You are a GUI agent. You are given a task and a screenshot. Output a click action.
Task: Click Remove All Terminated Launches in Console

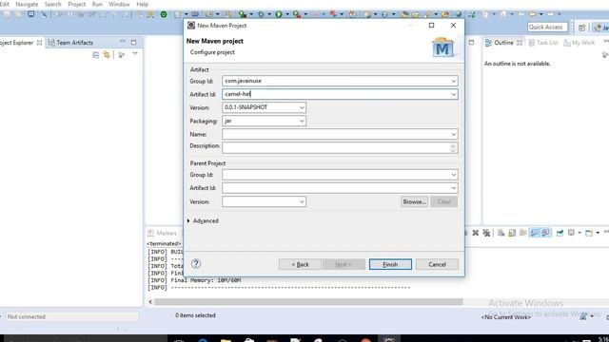(486, 233)
